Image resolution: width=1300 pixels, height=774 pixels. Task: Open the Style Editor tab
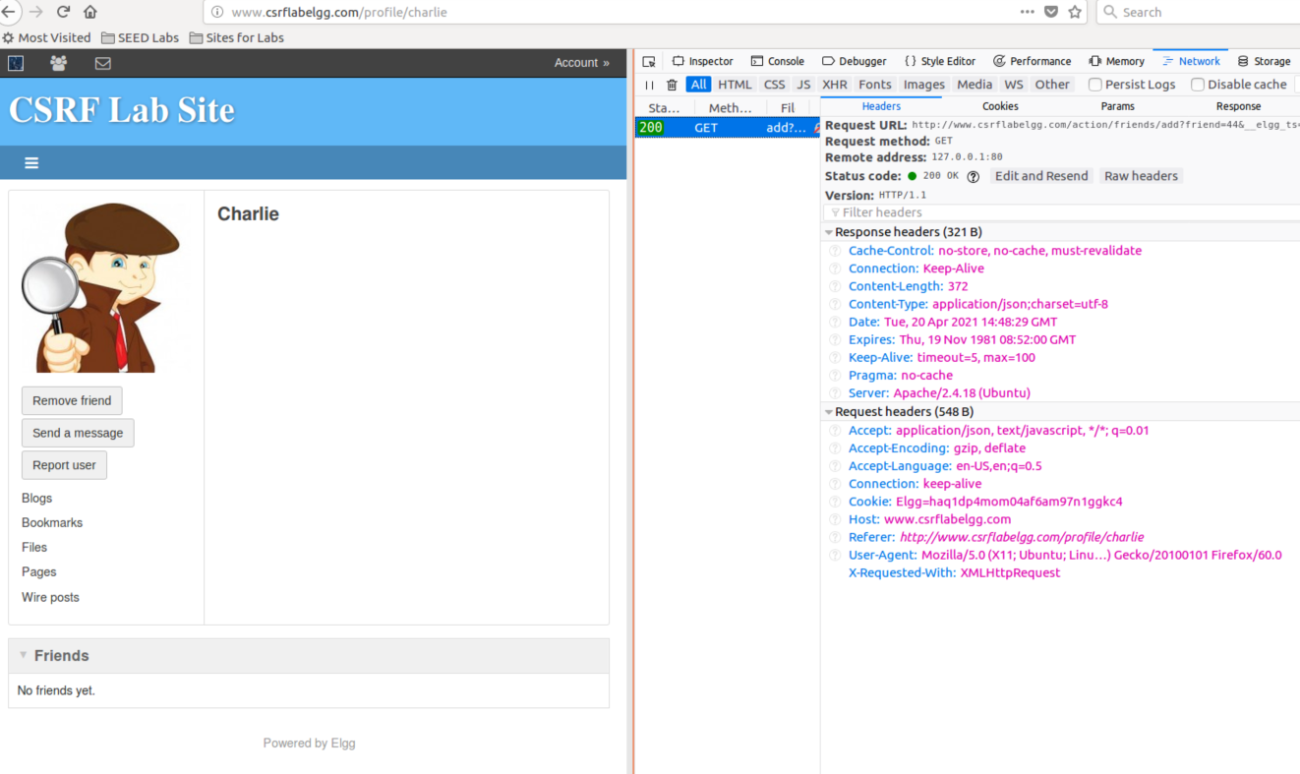[939, 61]
